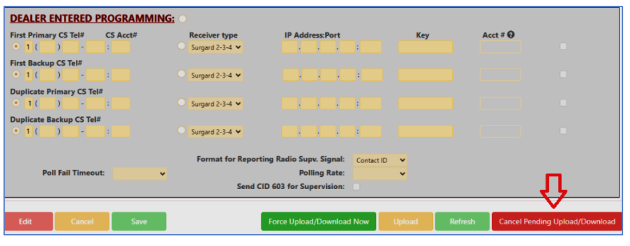Click Cancel Pending Upload/Download button
The width and height of the screenshot is (630, 246).
[557, 222]
